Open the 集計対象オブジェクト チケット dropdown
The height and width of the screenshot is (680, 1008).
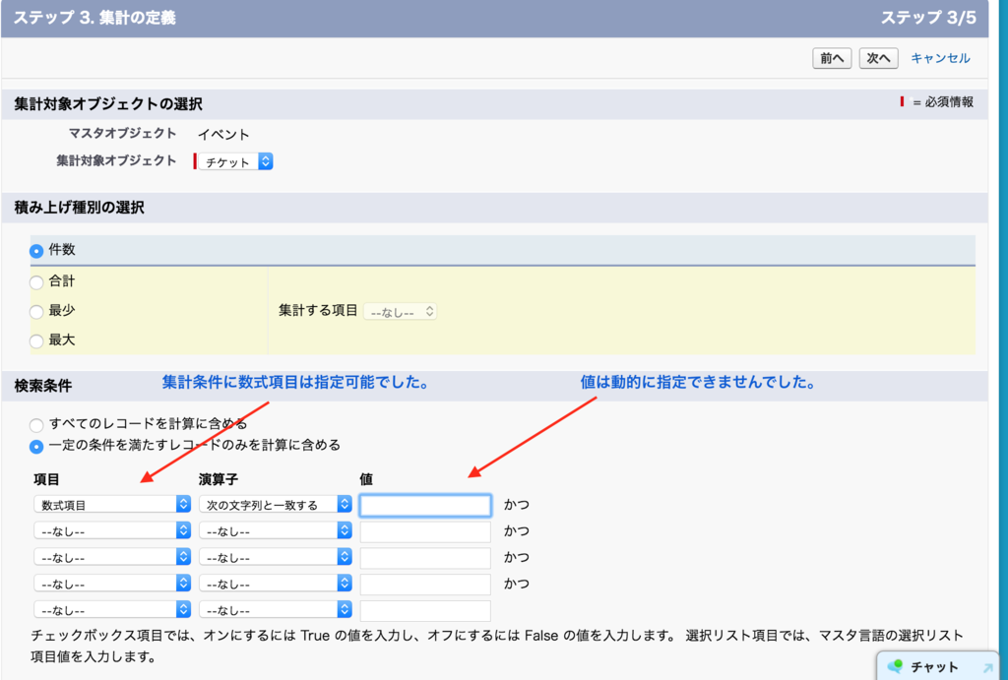(x=236, y=162)
